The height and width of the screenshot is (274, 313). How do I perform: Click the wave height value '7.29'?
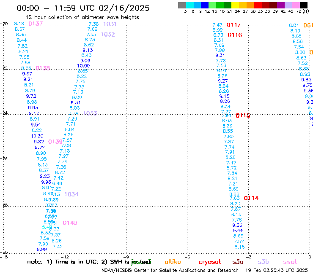click(72, 119)
